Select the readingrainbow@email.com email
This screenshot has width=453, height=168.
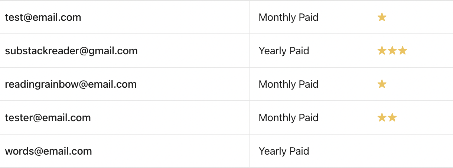(71, 84)
